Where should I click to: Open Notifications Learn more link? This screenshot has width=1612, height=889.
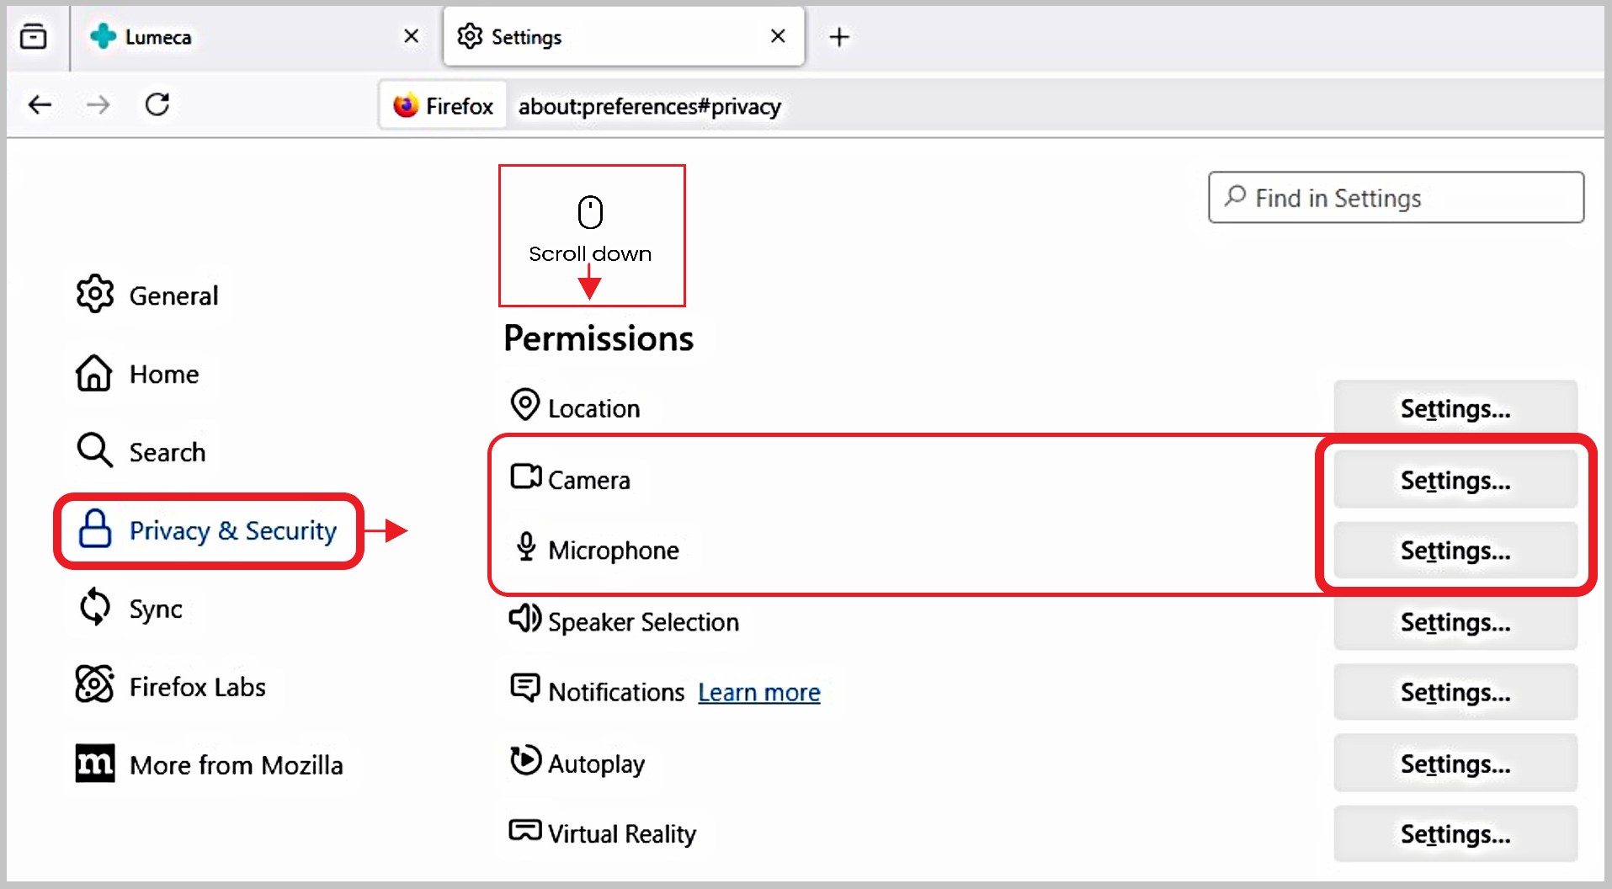tap(758, 692)
